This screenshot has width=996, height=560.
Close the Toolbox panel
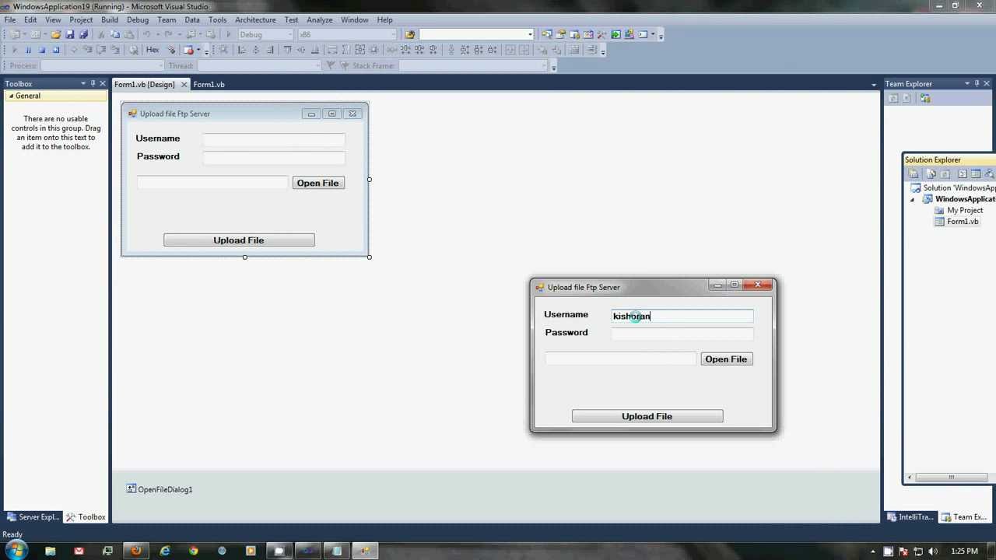tap(103, 83)
